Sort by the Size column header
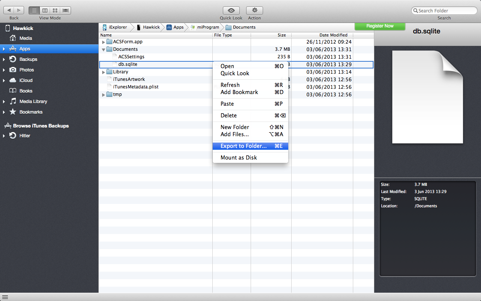The height and width of the screenshot is (301, 481). point(271,35)
